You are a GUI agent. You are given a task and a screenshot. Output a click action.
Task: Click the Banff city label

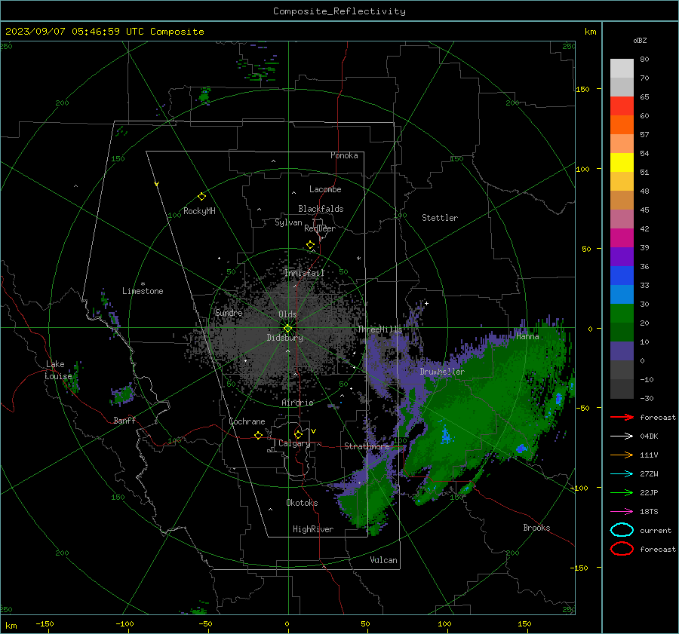click(124, 421)
